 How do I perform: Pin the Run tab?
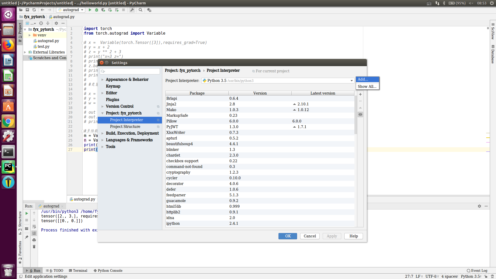27,237
